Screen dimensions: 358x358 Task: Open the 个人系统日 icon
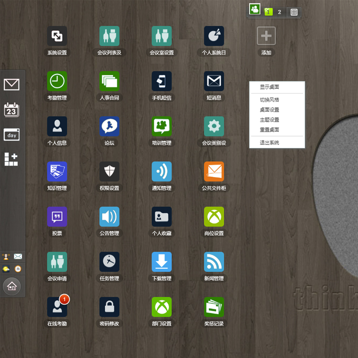click(x=214, y=36)
